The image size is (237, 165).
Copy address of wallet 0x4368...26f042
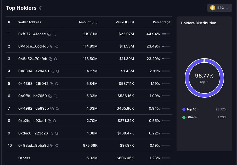pyautogui.click(x=52, y=84)
